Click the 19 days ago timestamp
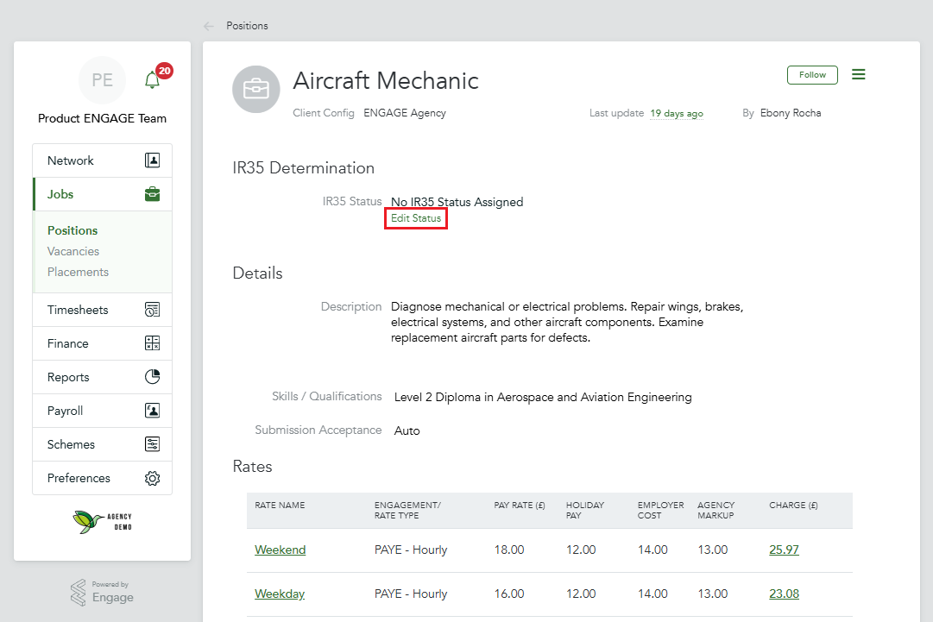The width and height of the screenshot is (933, 622). [x=677, y=113]
